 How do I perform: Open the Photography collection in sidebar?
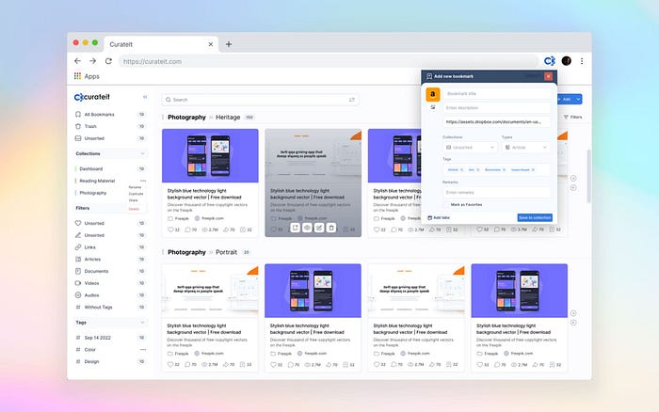tap(92, 193)
